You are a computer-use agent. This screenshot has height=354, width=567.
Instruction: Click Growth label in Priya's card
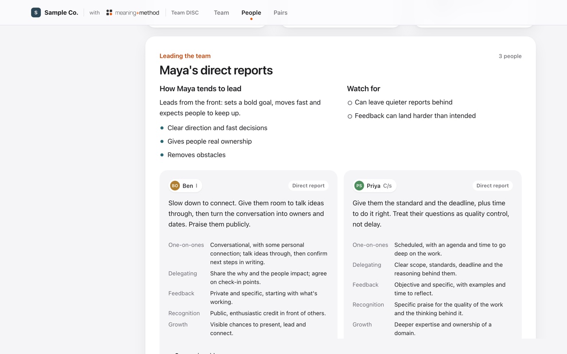[x=362, y=324]
